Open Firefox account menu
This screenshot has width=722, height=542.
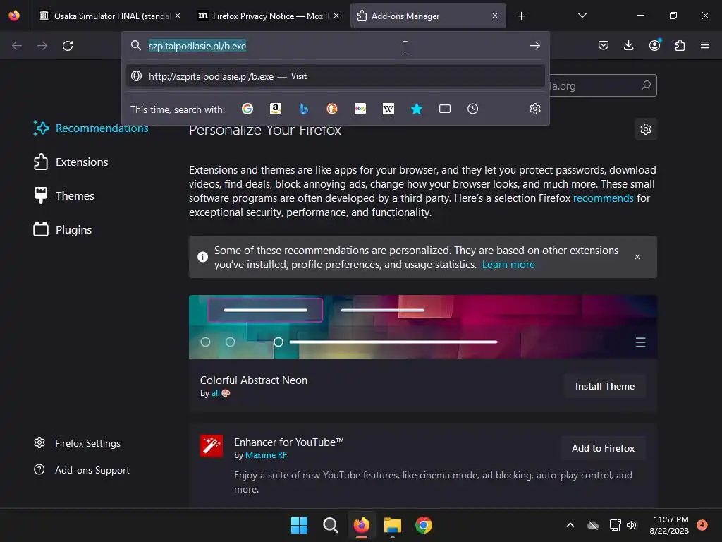654,45
